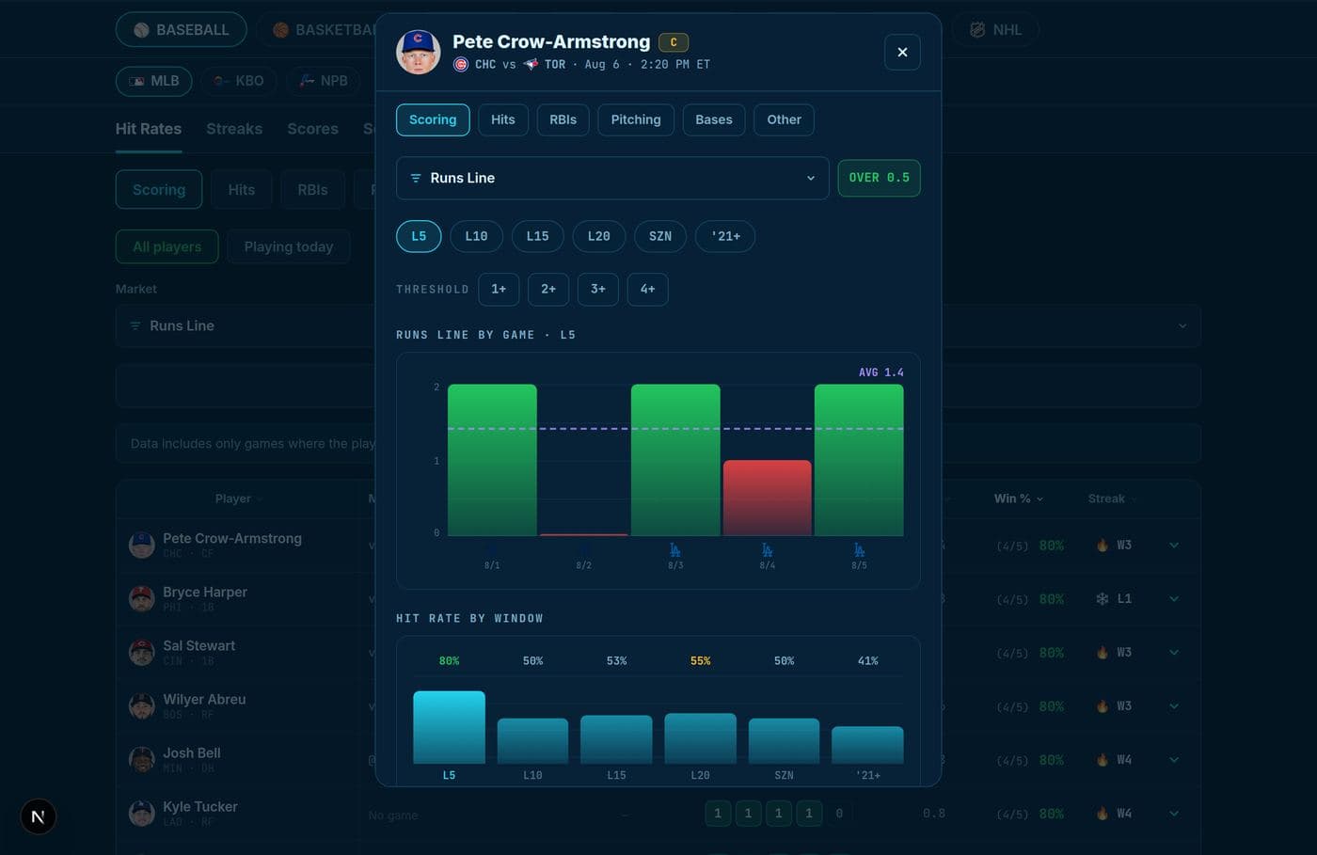Click Wilyer Abreu's avatar in the table
The width and height of the screenshot is (1317, 855).
click(142, 706)
